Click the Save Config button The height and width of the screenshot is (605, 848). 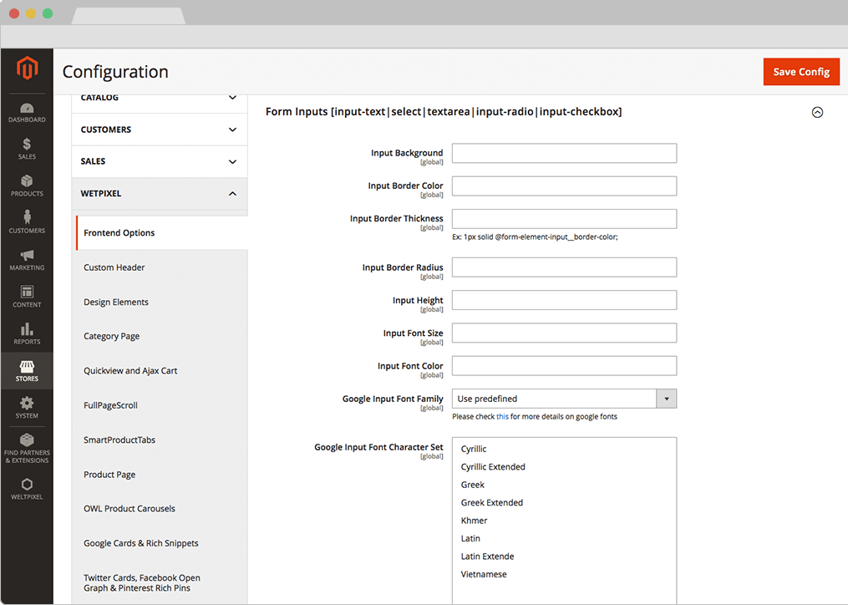(x=800, y=72)
